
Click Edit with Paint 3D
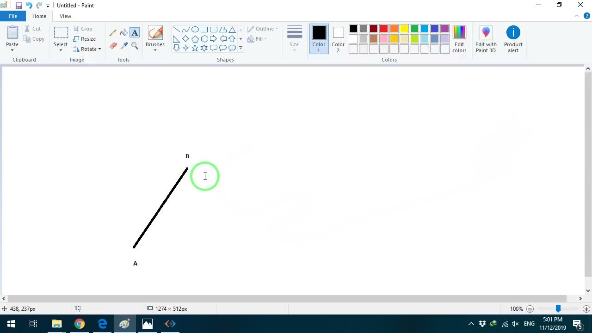click(x=486, y=39)
